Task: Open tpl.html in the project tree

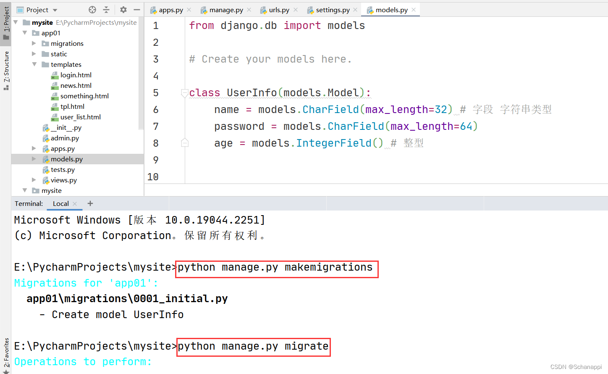Action: pyautogui.click(x=72, y=106)
